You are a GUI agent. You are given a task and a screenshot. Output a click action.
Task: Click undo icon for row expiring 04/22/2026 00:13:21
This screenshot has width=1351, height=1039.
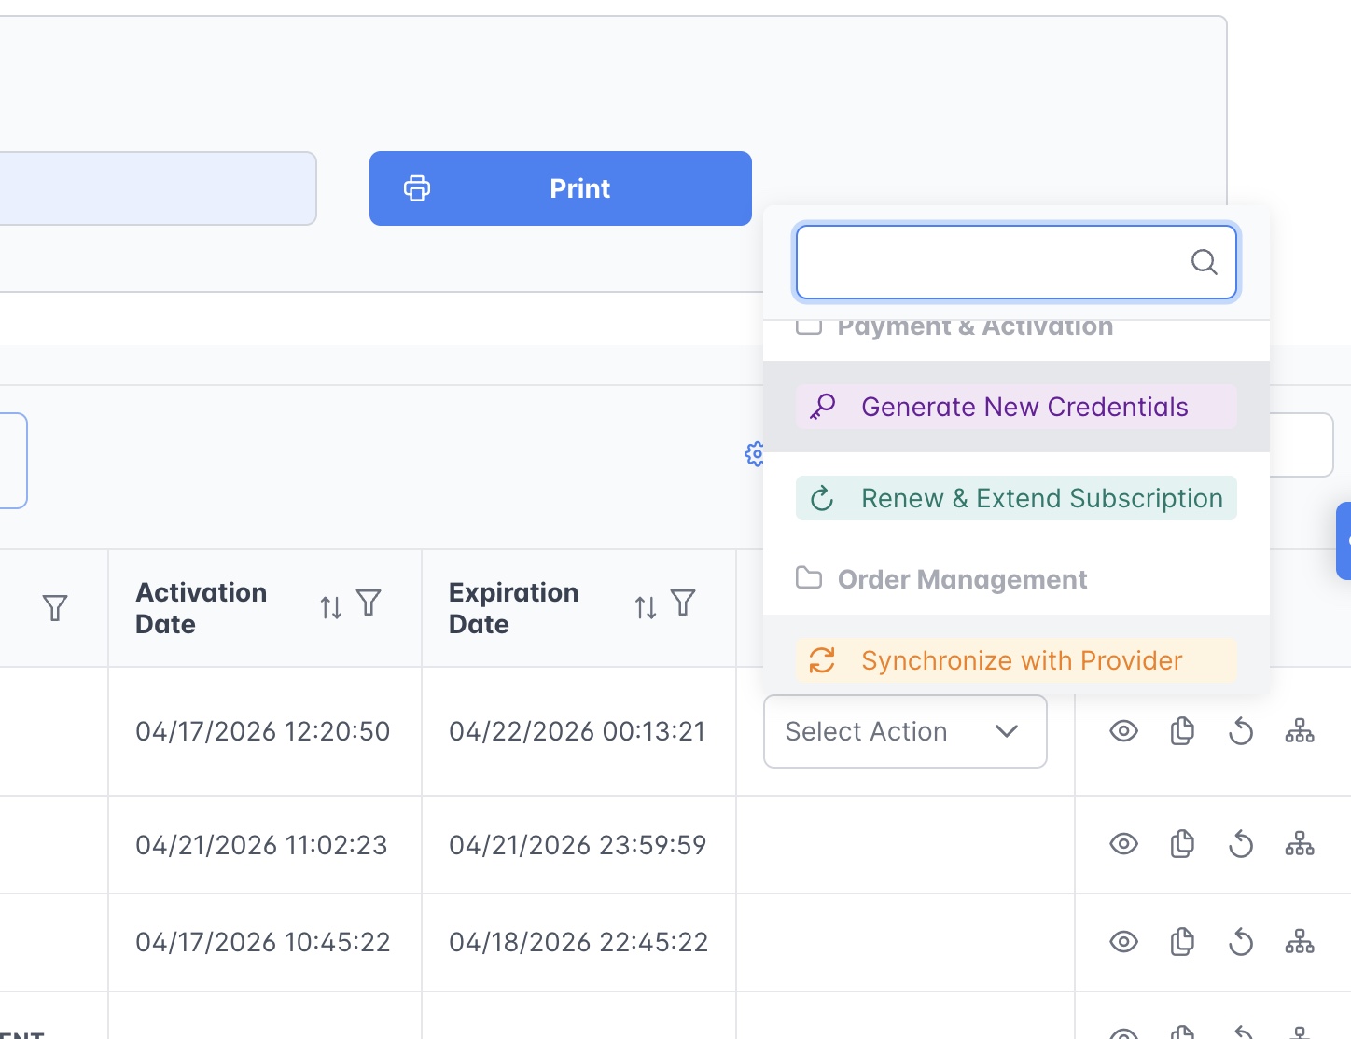point(1241,731)
